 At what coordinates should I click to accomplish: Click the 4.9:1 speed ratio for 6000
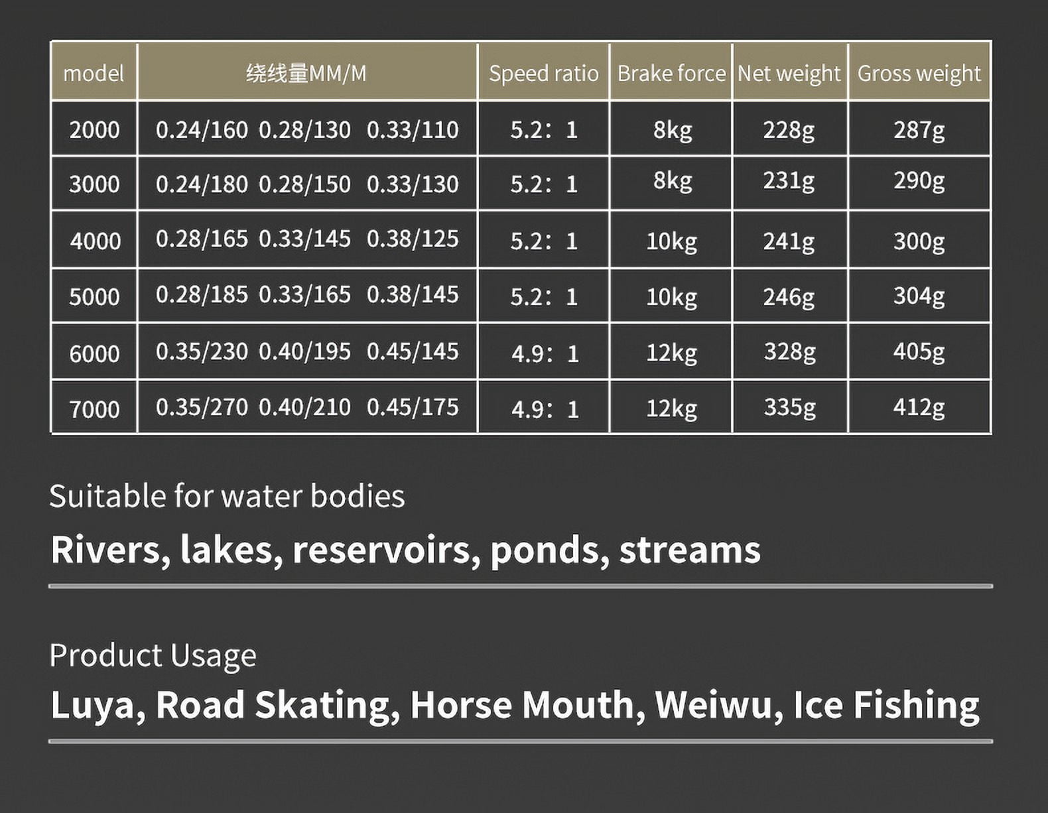click(x=543, y=352)
